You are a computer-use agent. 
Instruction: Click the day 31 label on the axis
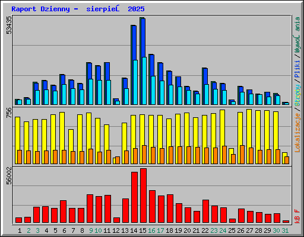click(x=285, y=230)
